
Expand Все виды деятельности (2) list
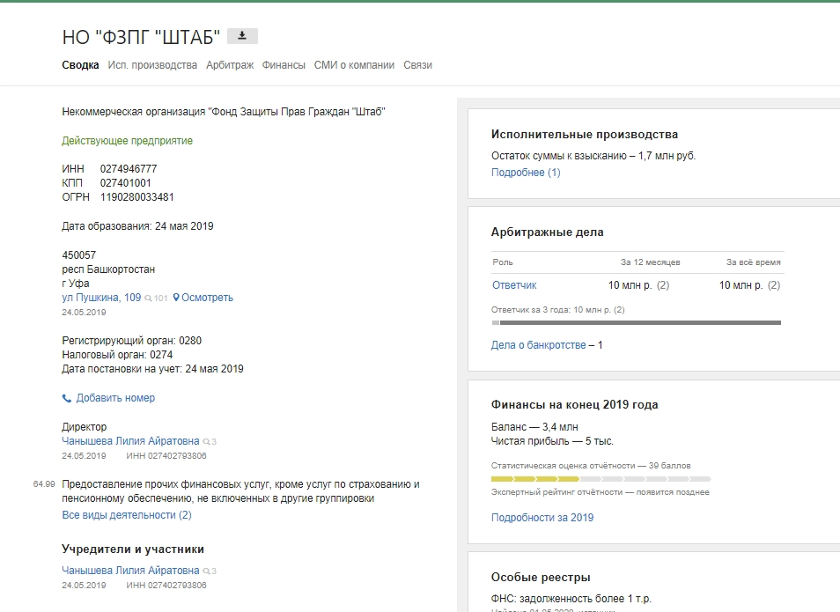[x=126, y=515]
